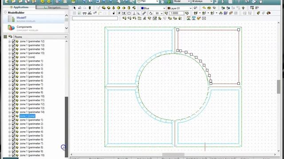
Task: Select zone 1 (perimeter 15) label
Action: tap(32, 53)
